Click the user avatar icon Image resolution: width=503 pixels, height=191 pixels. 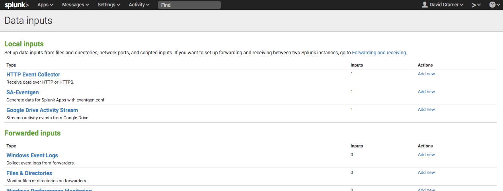point(425,5)
